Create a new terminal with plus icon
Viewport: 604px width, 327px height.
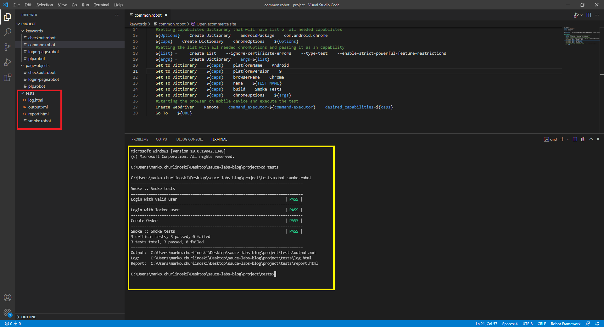(x=562, y=139)
